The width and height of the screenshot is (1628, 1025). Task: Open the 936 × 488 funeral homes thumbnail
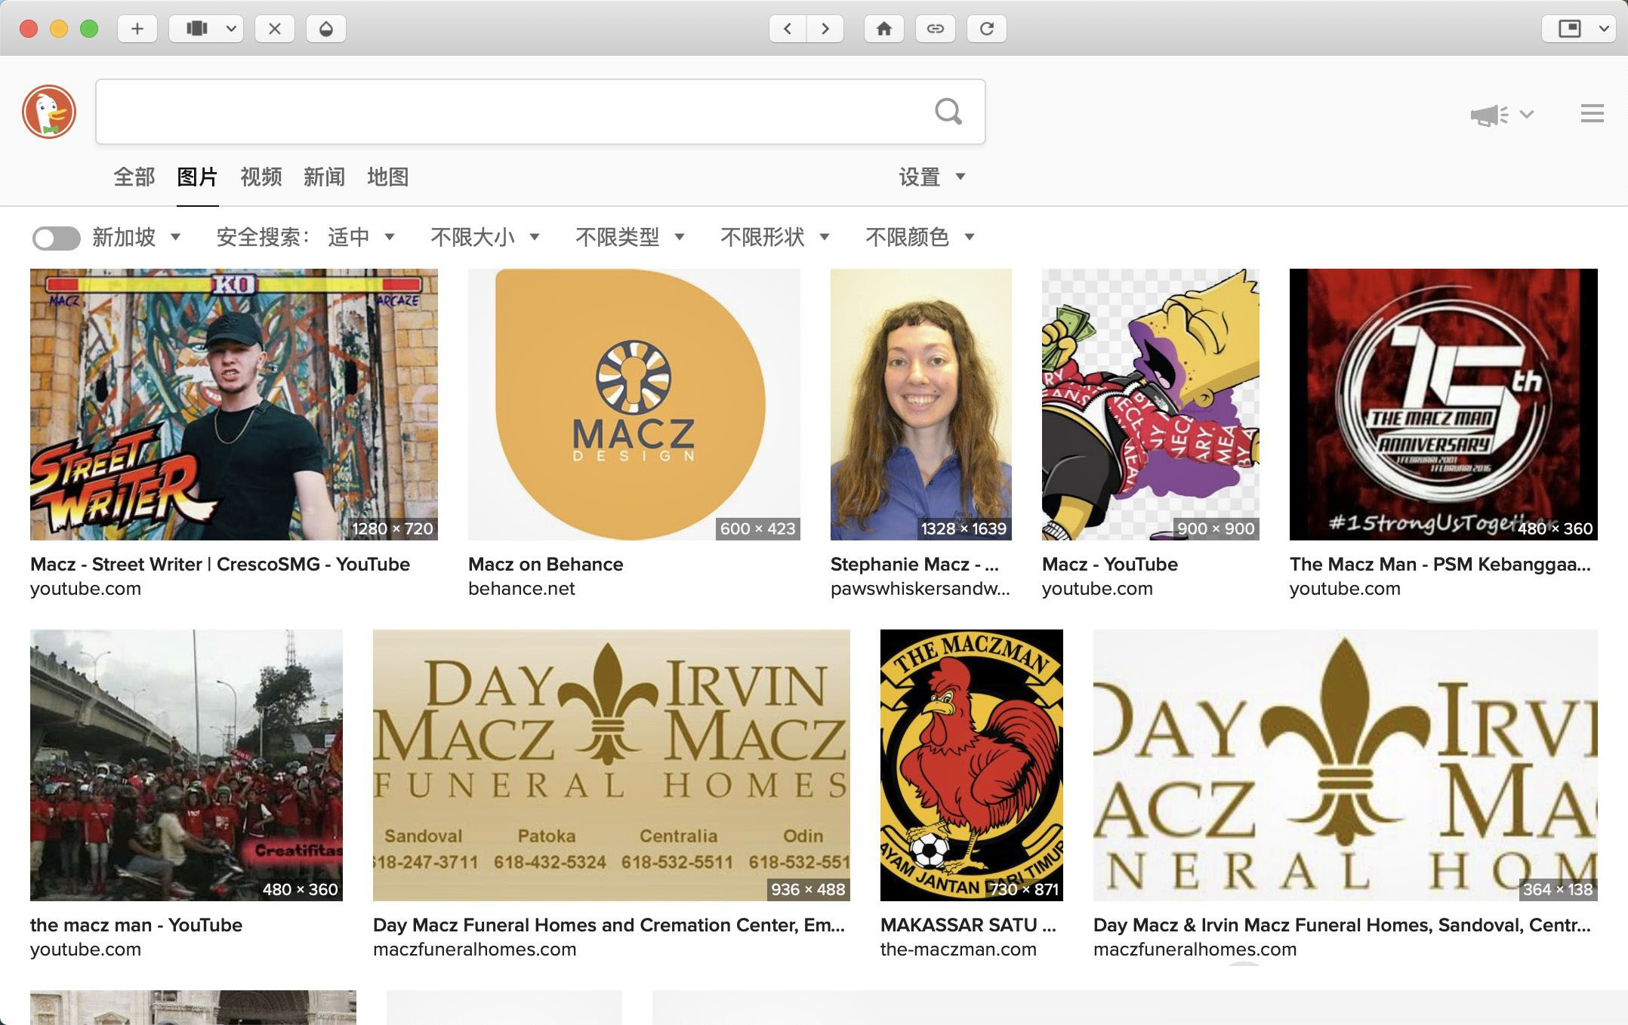point(612,765)
